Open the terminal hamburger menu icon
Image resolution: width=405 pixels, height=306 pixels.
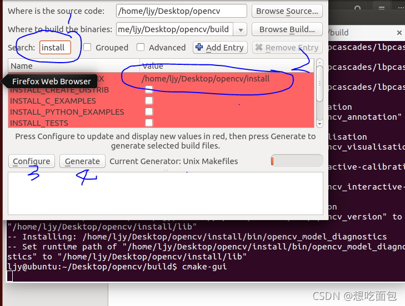point(382,8)
